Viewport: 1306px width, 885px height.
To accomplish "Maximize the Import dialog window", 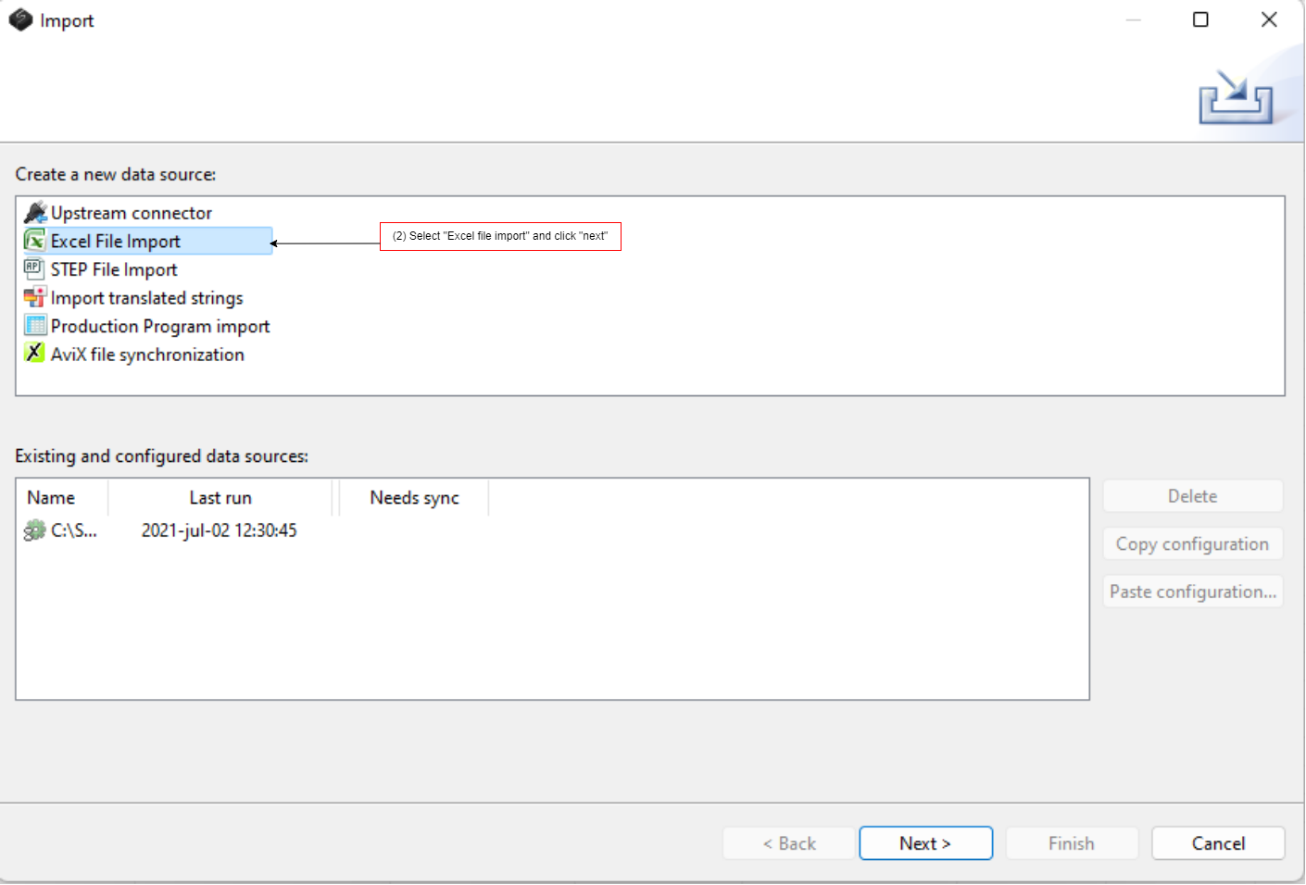I will [1200, 19].
